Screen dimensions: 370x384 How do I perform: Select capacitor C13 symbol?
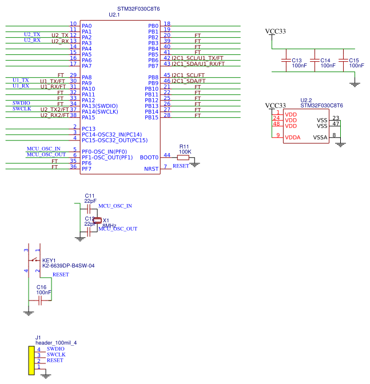coord(286,60)
